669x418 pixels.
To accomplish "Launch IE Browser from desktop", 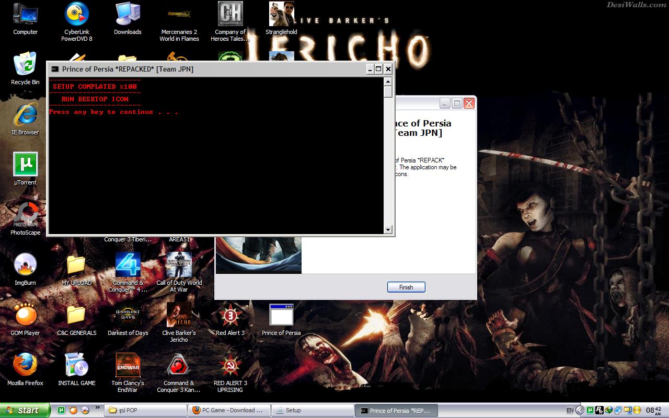I will click(25, 119).
